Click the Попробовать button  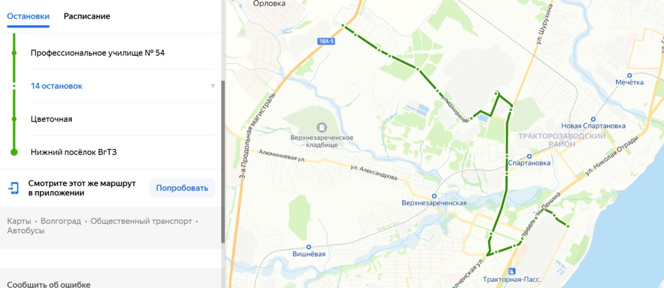[182, 188]
